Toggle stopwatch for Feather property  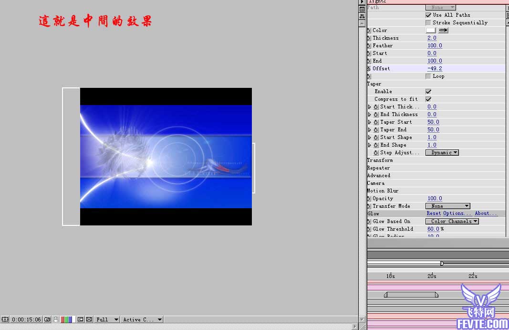(x=369, y=46)
